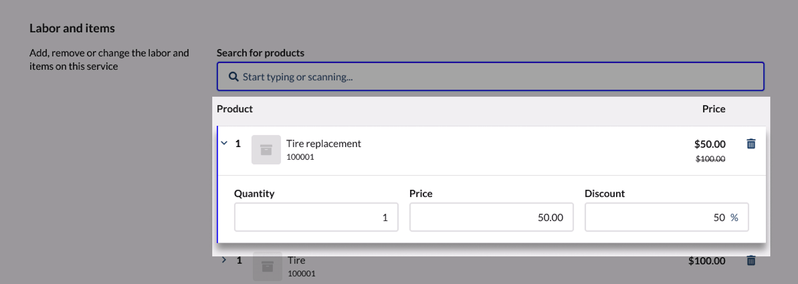
Task: Edit the Discount percent field
Action: pos(667,217)
